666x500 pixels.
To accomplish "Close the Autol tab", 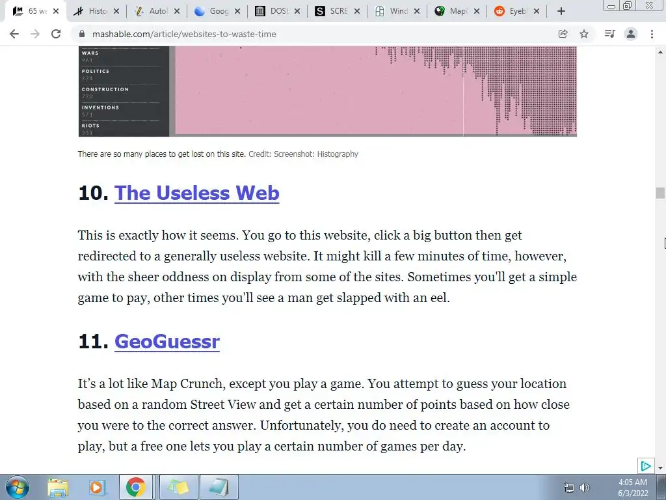I will 177,11.
